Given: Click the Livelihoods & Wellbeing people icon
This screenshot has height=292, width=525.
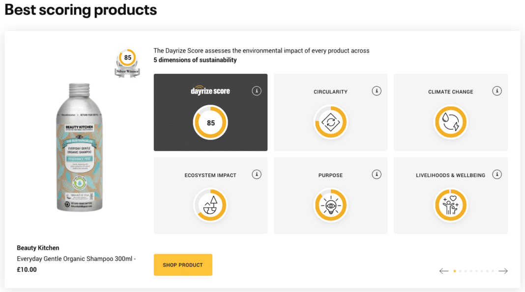Looking at the screenshot, I should click(x=451, y=205).
